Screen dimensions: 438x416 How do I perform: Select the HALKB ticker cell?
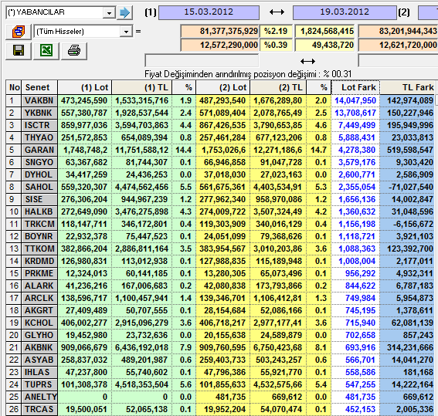pyautogui.click(x=39, y=211)
